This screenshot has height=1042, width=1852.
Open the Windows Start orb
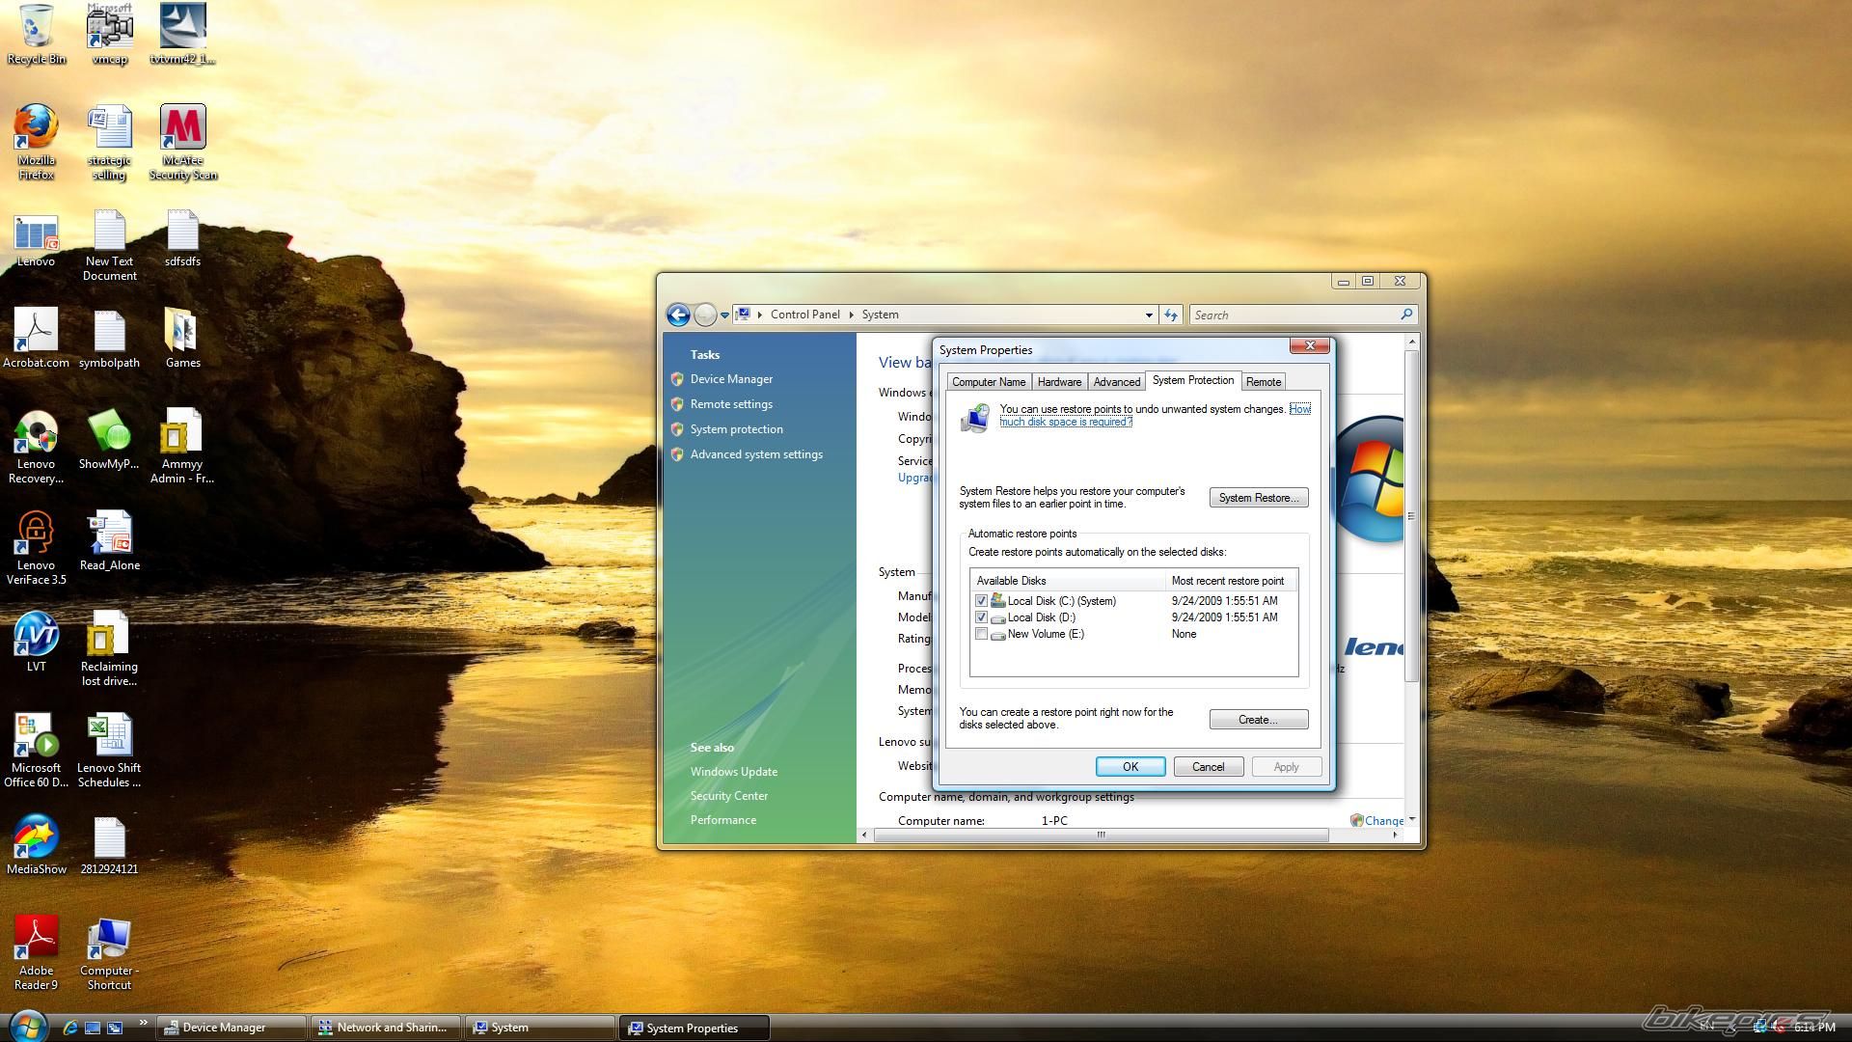pos(27,1026)
